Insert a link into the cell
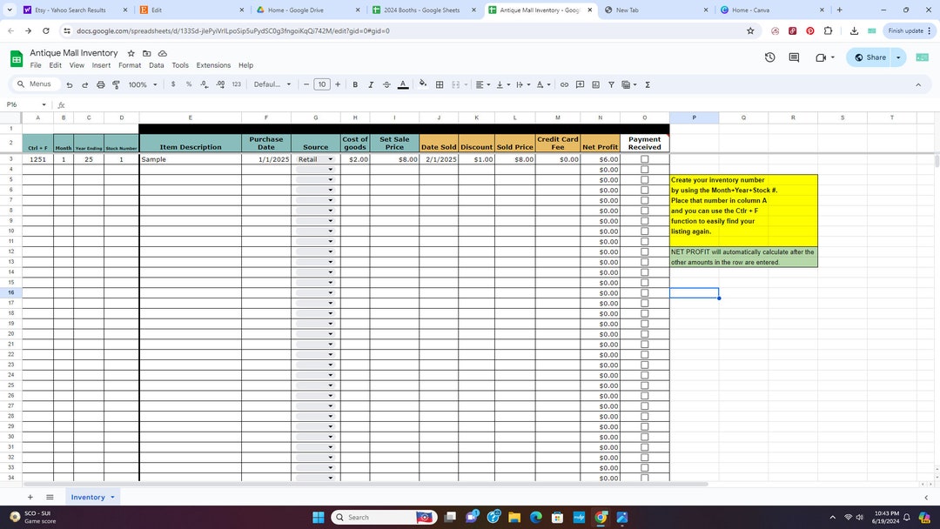 click(564, 84)
